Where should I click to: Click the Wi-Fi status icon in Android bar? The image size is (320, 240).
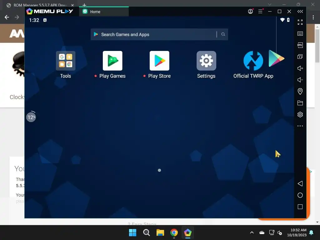point(282,20)
